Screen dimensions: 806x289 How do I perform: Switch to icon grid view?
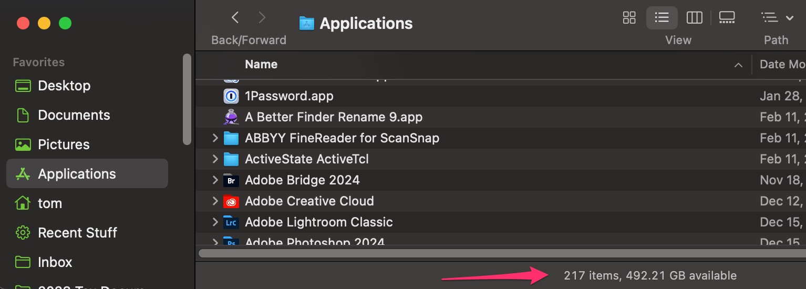point(629,18)
